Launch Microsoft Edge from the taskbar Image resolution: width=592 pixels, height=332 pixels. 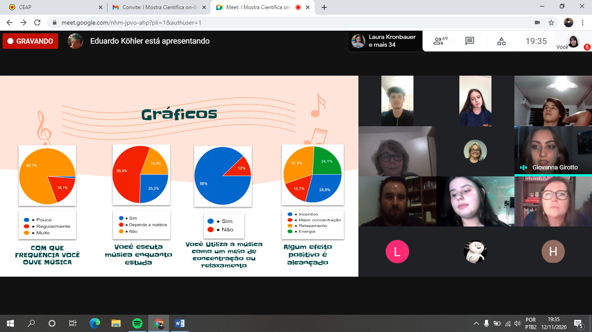95,323
